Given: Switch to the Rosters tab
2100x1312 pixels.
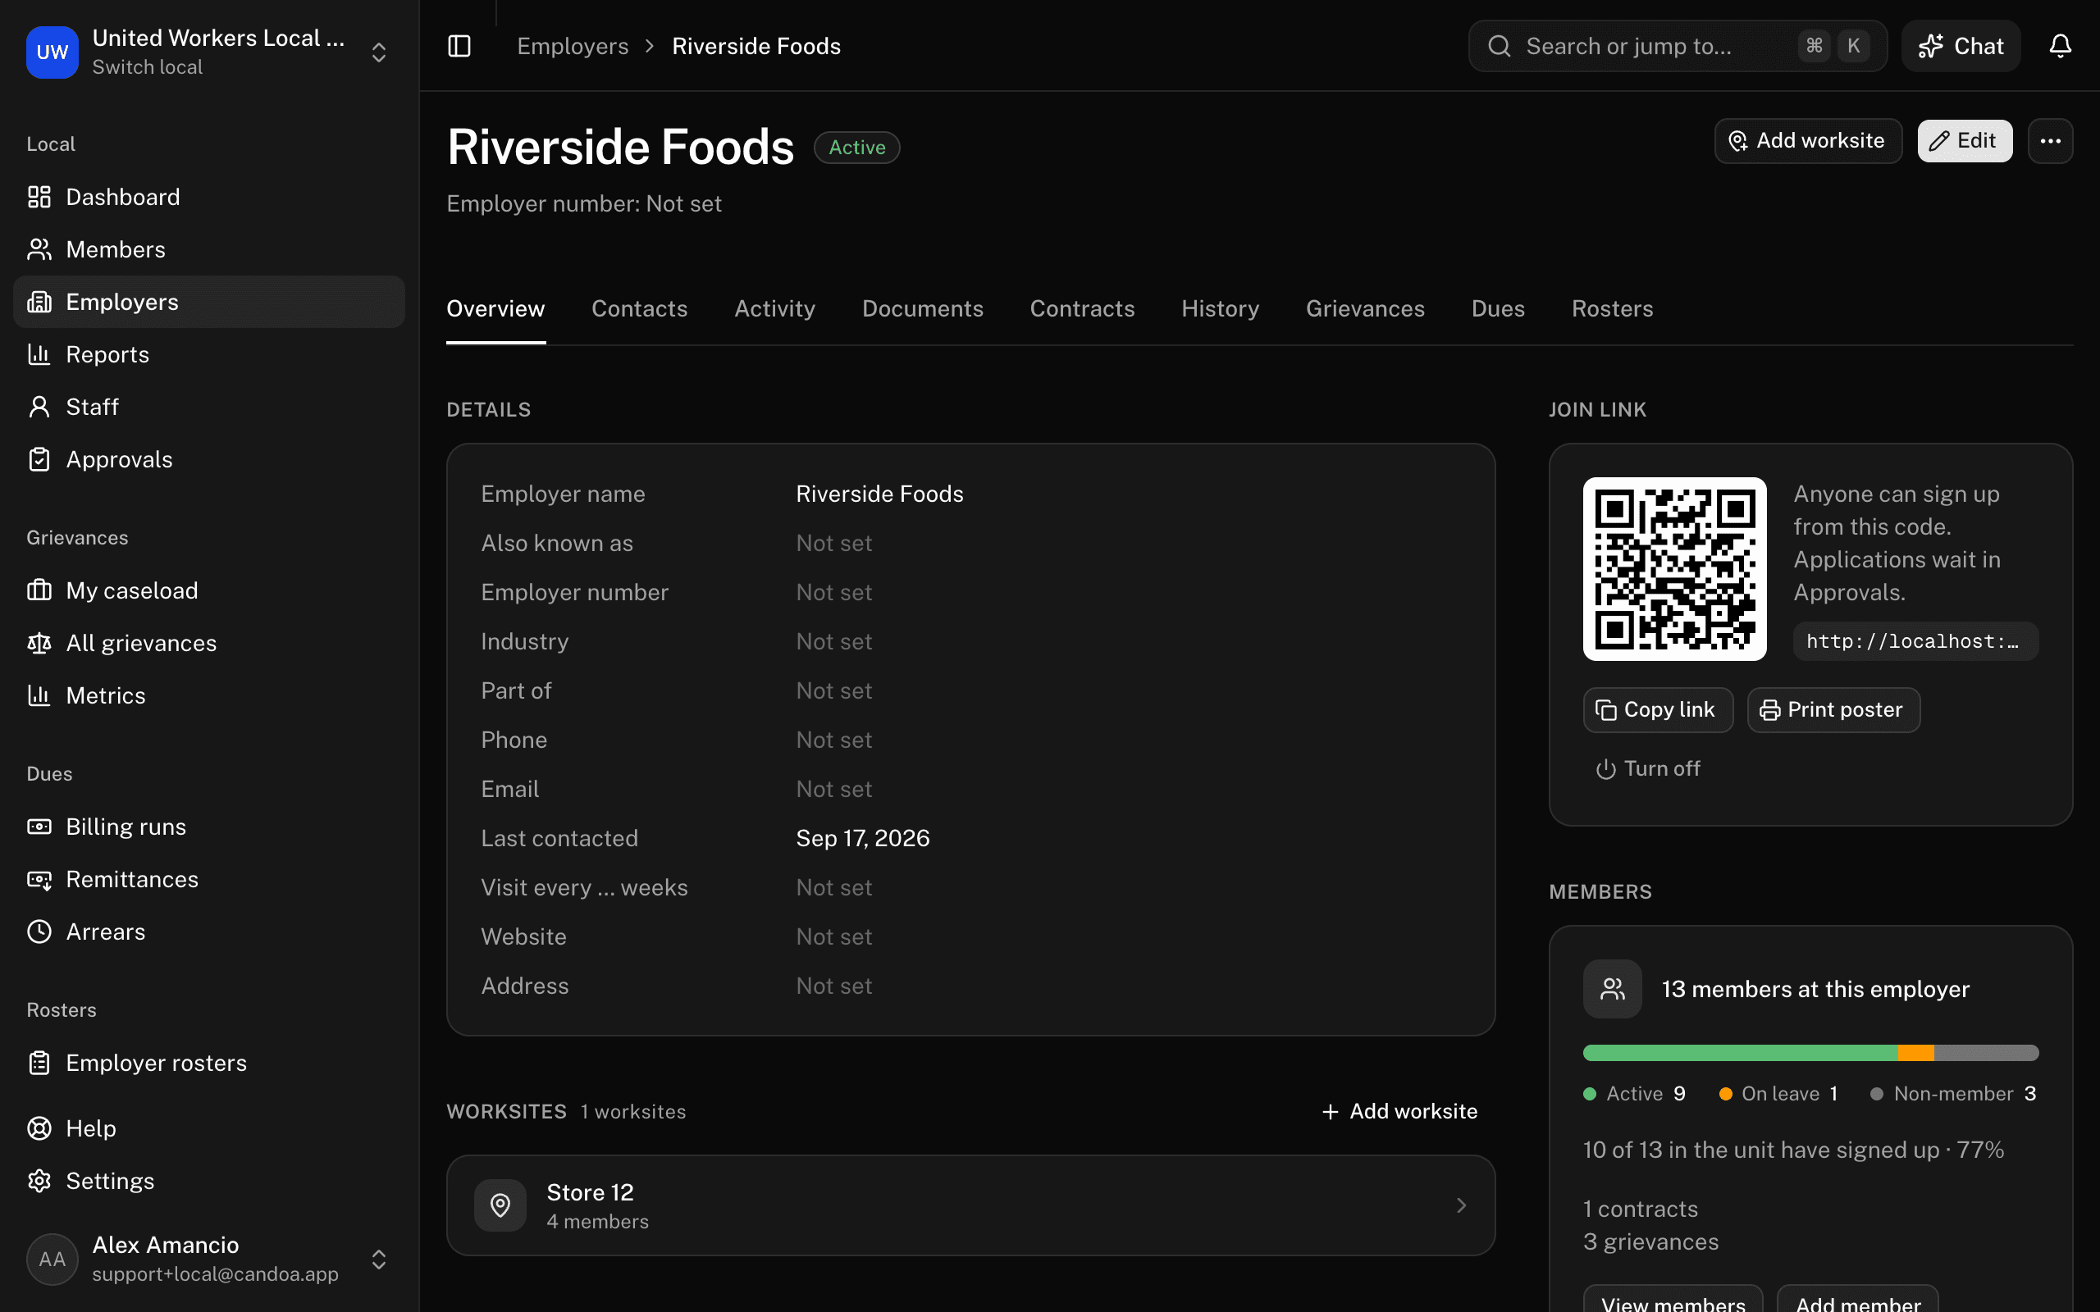Looking at the screenshot, I should click(x=1612, y=309).
